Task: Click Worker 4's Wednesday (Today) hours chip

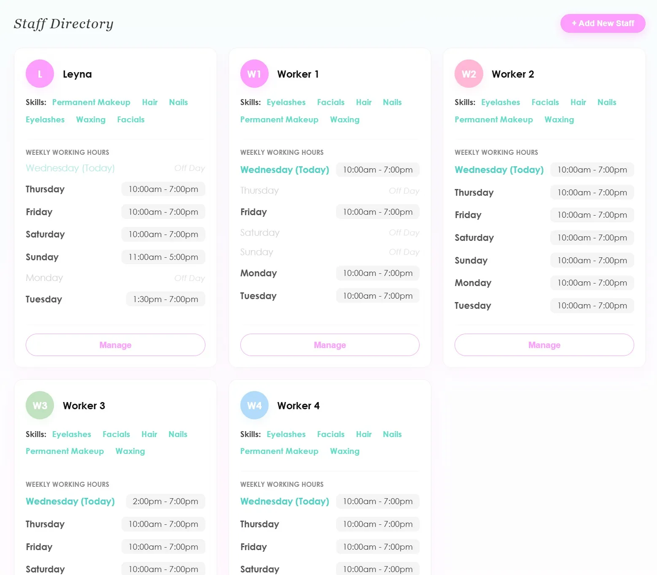Action: tap(378, 501)
